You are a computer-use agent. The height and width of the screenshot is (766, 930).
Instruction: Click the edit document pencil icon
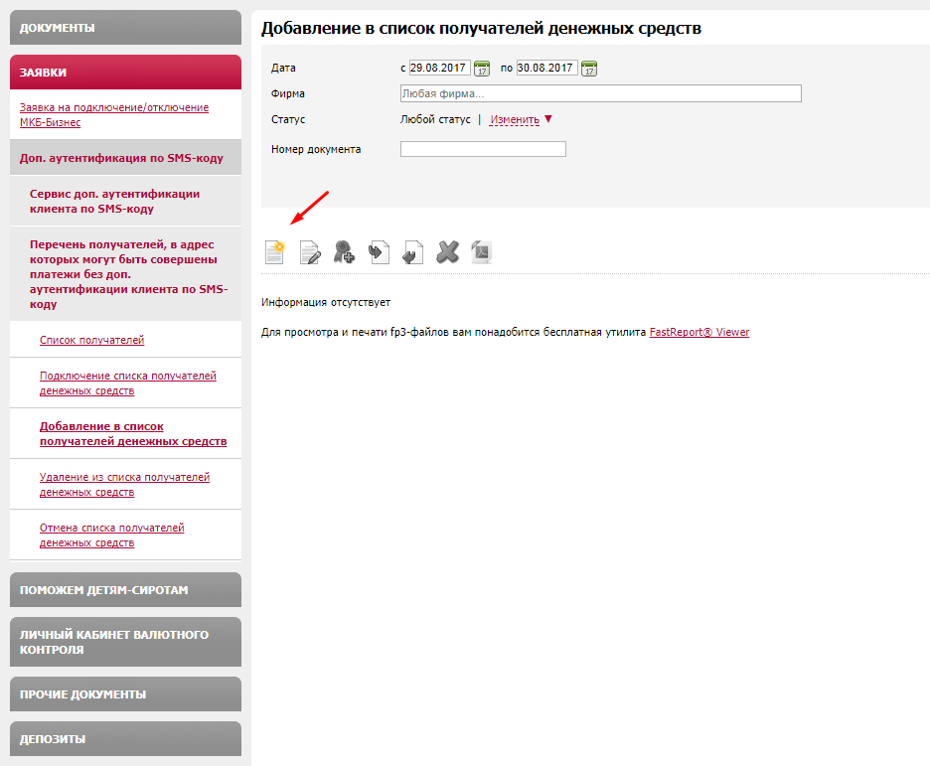(310, 252)
